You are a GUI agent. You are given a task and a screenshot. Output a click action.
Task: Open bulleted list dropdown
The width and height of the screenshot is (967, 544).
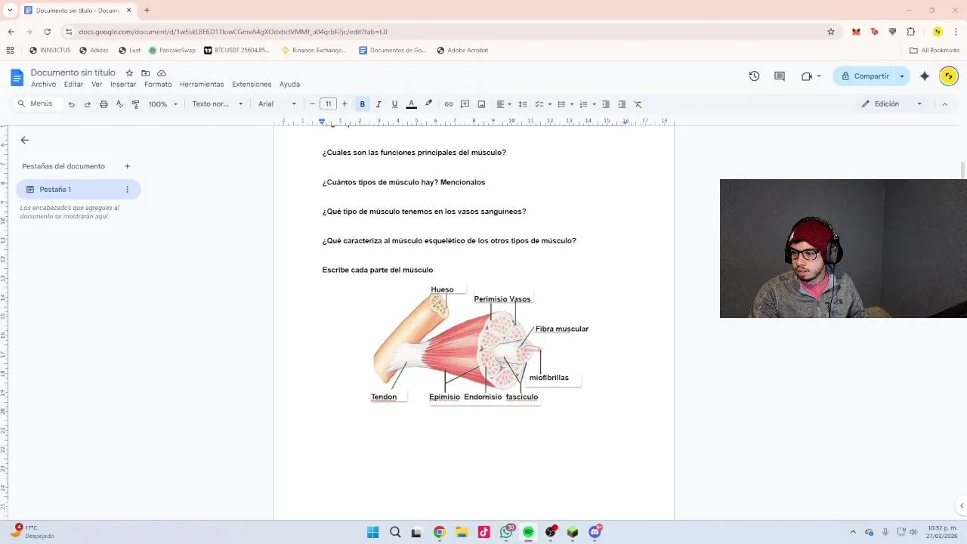tap(565, 104)
